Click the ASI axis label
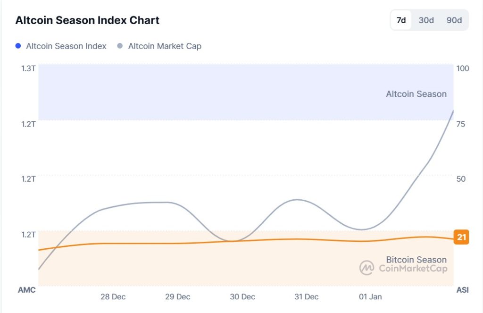This screenshot has height=313, width=483. [463, 290]
